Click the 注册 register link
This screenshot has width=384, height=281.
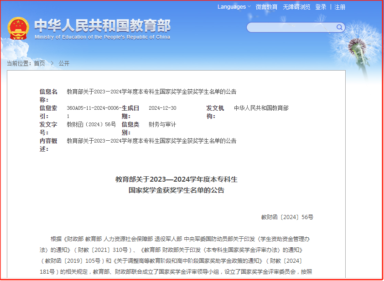[x=340, y=7]
